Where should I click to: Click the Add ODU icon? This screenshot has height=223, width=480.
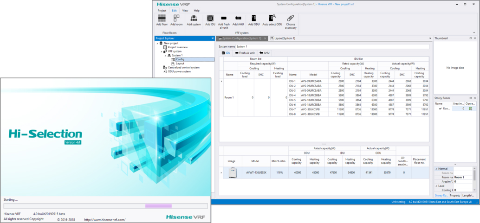(254, 18)
